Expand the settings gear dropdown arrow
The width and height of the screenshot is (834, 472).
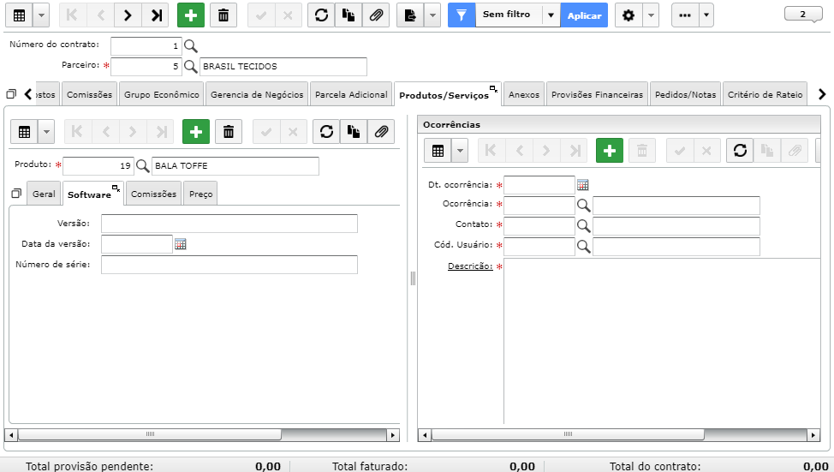[x=651, y=15]
